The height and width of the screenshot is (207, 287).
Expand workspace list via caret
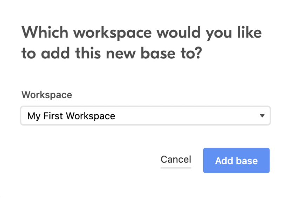pyautogui.click(x=262, y=116)
